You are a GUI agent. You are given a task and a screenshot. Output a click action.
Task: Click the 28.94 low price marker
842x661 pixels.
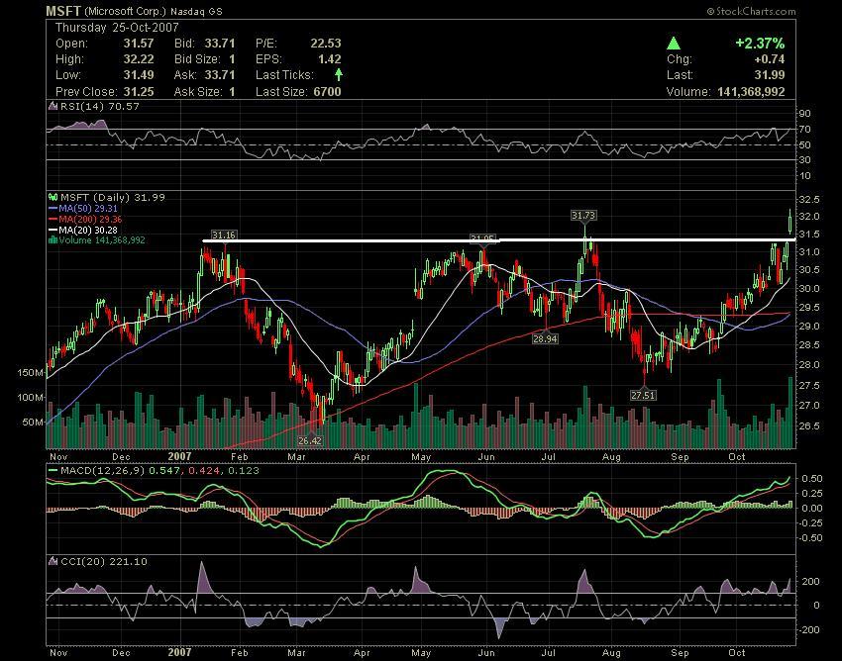[545, 339]
